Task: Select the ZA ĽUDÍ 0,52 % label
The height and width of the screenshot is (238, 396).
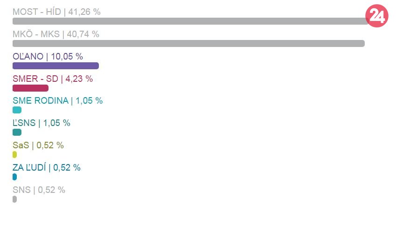Action: coord(47,168)
